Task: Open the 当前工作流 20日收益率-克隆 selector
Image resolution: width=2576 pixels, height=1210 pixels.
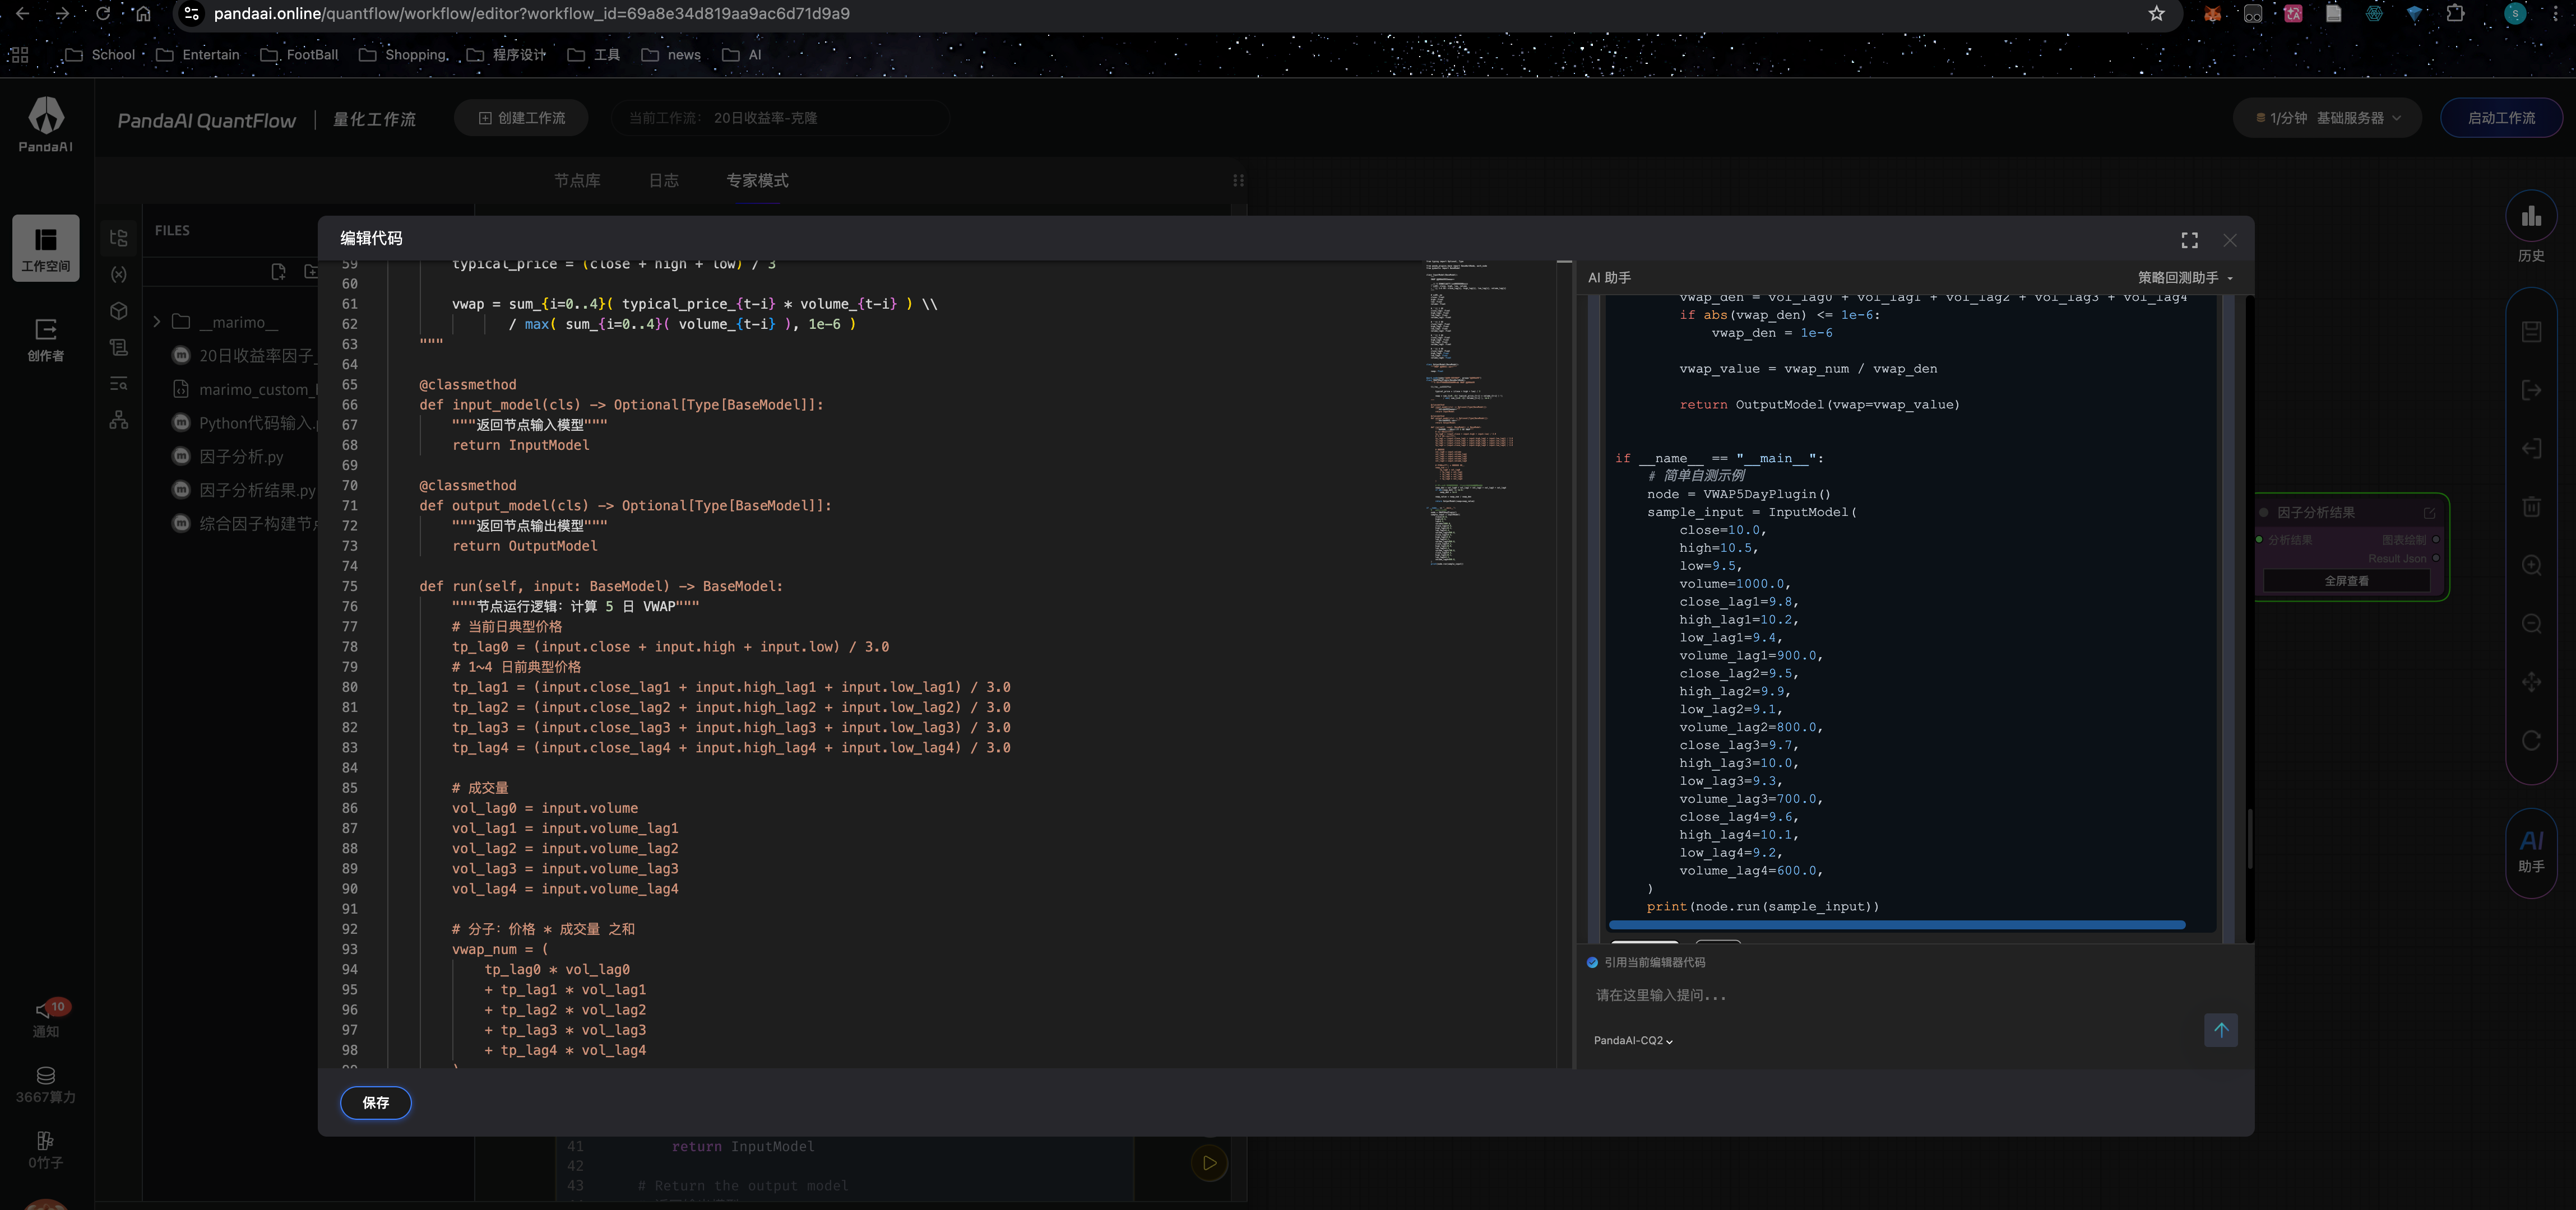Action: [780, 118]
